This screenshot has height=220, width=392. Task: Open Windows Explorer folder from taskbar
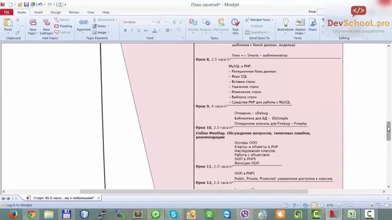coord(49,214)
